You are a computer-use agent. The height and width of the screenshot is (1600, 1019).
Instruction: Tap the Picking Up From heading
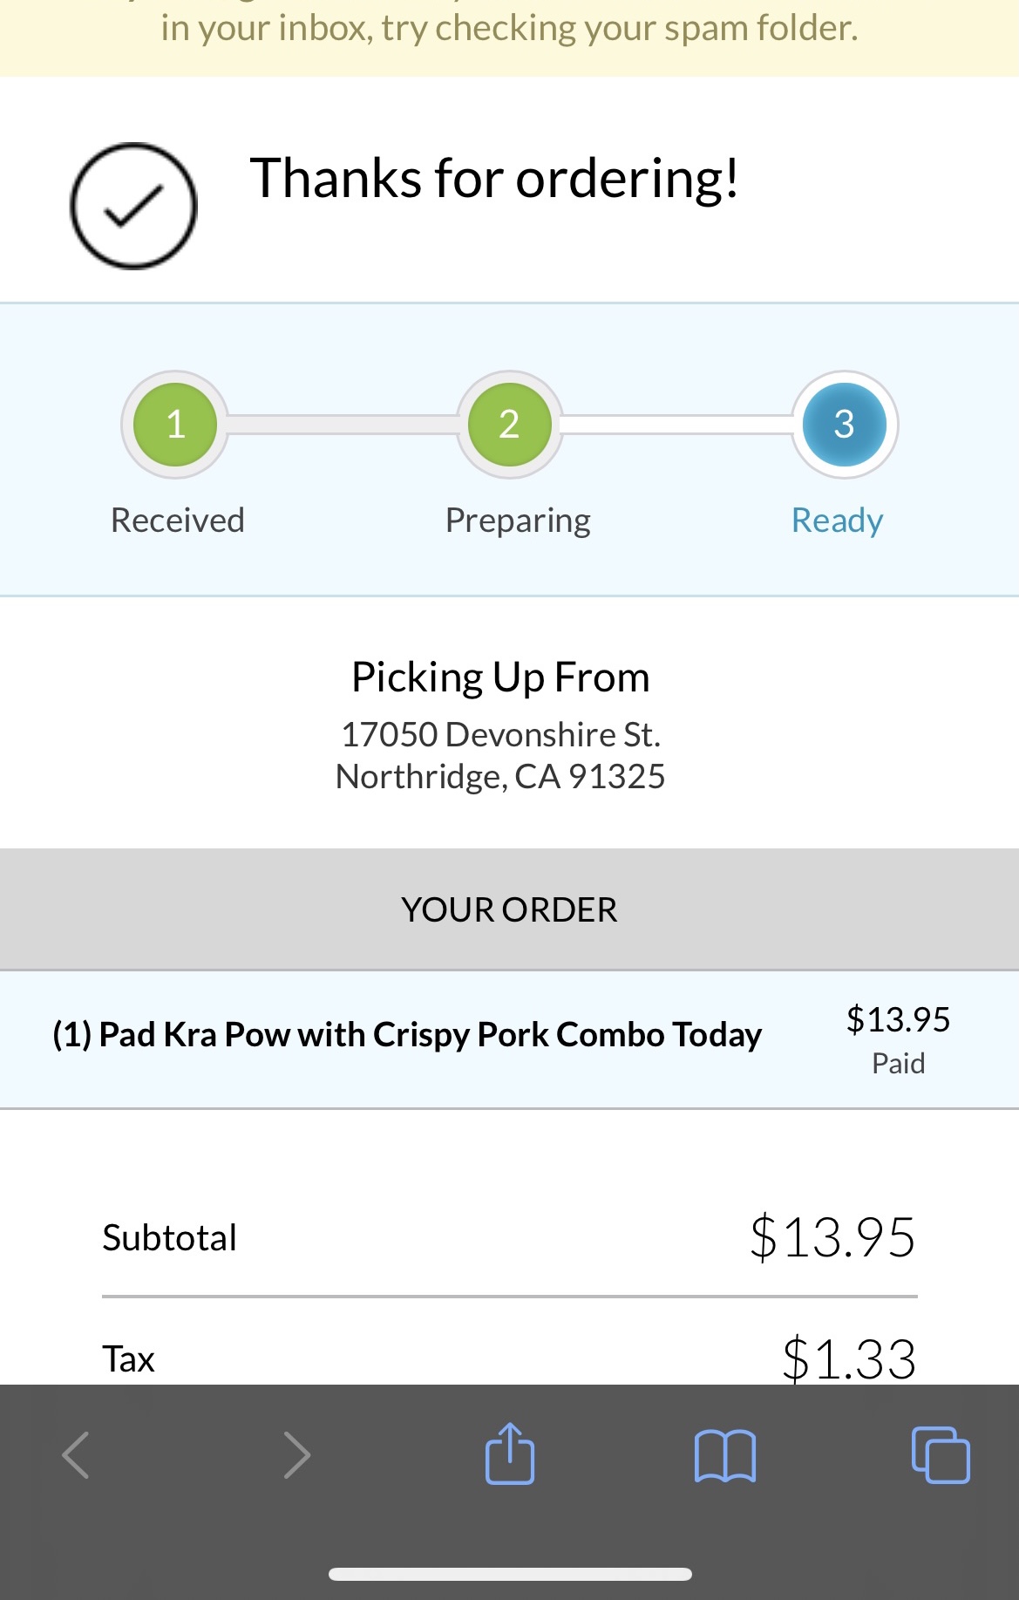point(500,677)
